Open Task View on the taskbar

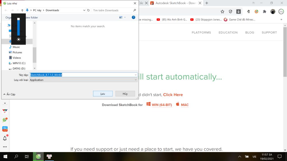point(27,157)
